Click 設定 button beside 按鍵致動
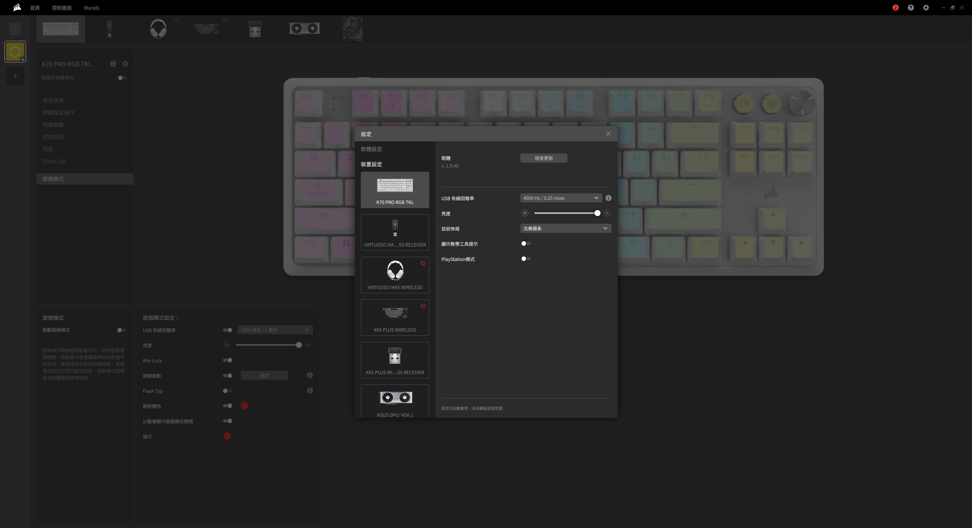The image size is (972, 528). click(264, 375)
